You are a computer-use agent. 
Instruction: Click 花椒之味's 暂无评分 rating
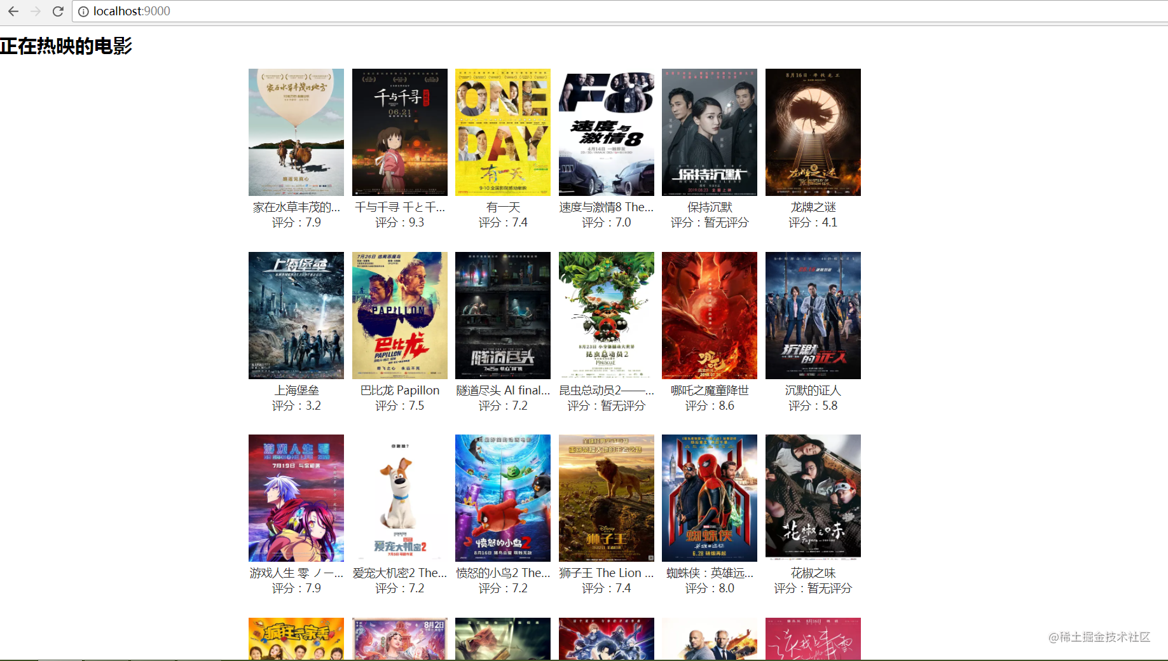tap(813, 588)
